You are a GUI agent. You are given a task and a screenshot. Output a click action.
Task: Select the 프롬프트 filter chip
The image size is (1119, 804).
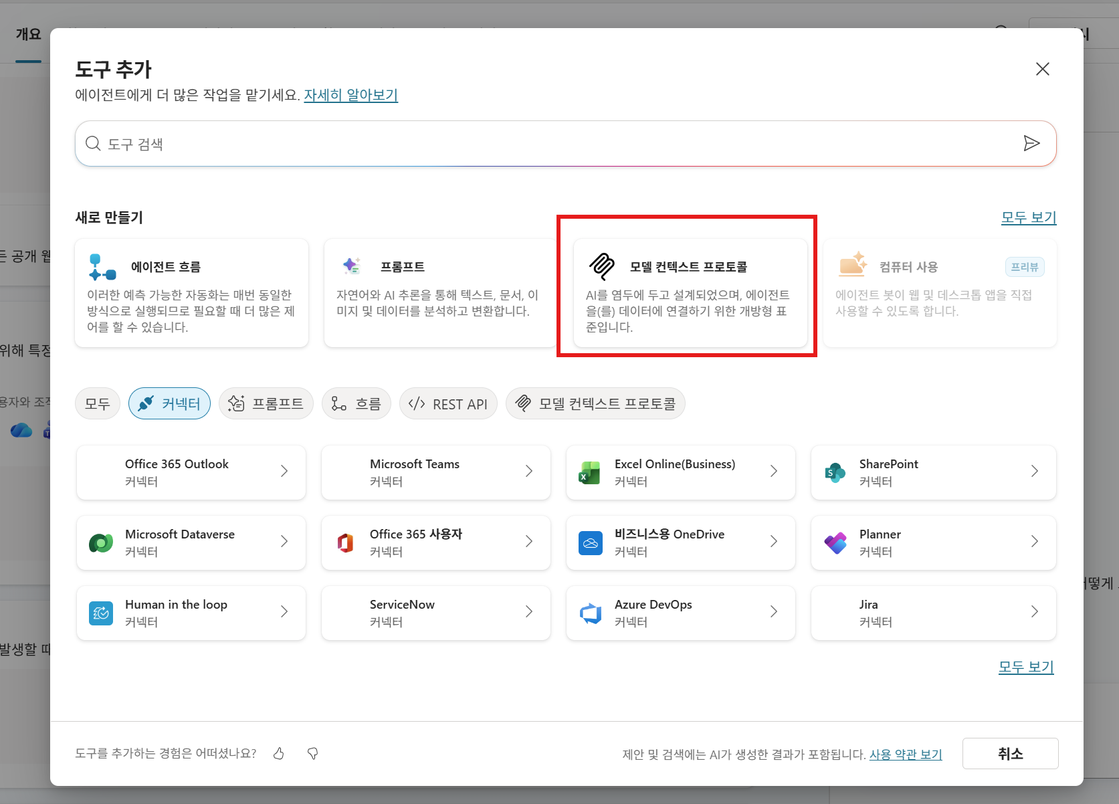266,403
